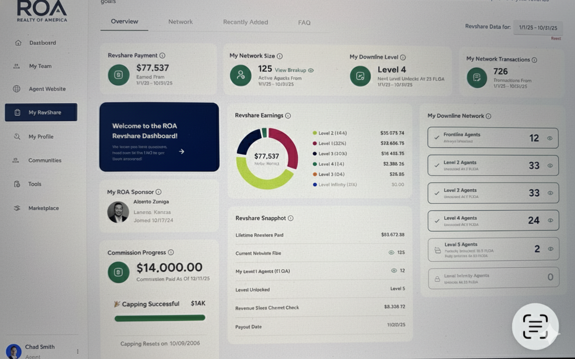
Task: Click the green My Network Size person icon
Action: (x=241, y=75)
